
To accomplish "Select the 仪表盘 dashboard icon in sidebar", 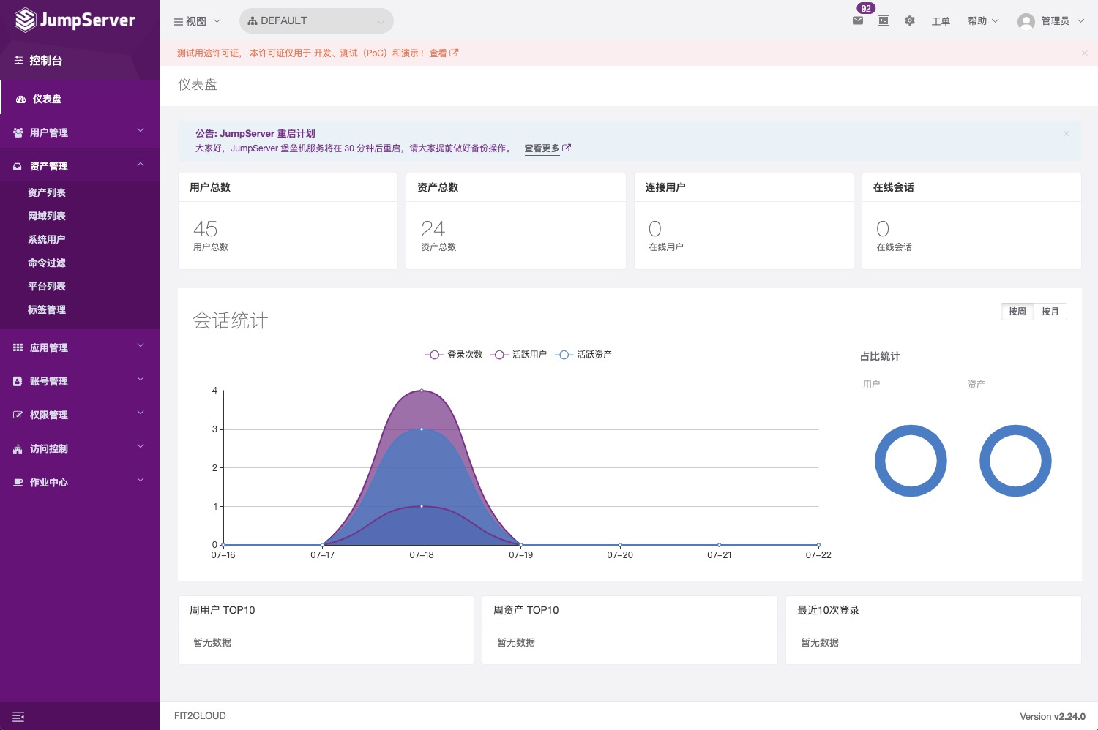I will pos(20,99).
